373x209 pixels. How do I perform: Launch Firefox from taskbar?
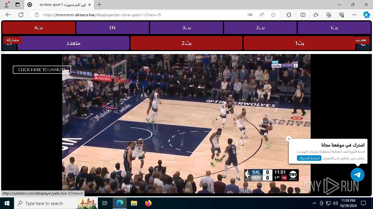coord(148,203)
